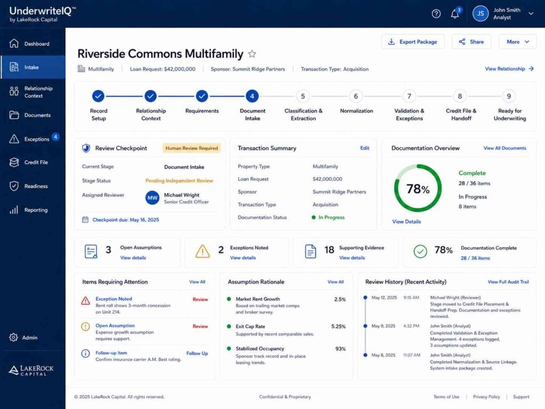Image resolution: width=545 pixels, height=409 pixels.
Task: Review the Open Assumption expense growth item
Action: click(x=200, y=326)
